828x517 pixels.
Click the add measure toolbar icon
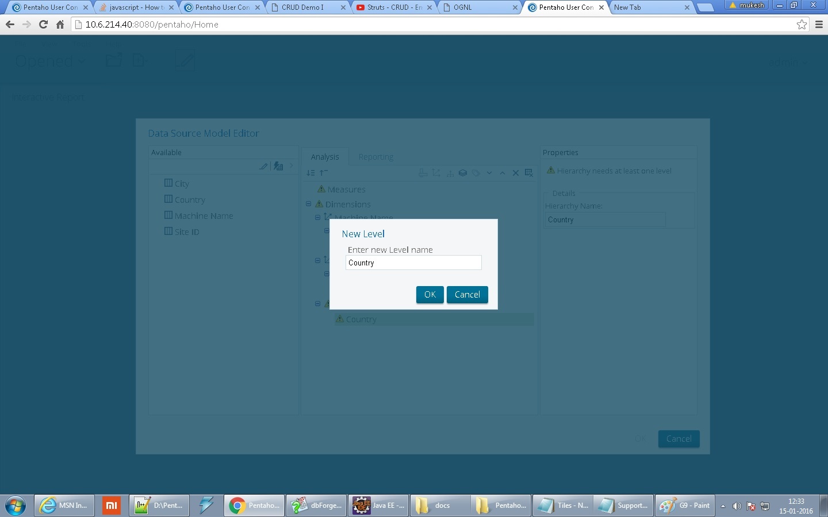(423, 173)
